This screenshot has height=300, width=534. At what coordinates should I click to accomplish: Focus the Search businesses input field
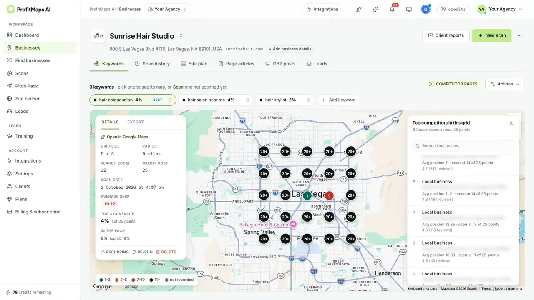(x=463, y=146)
